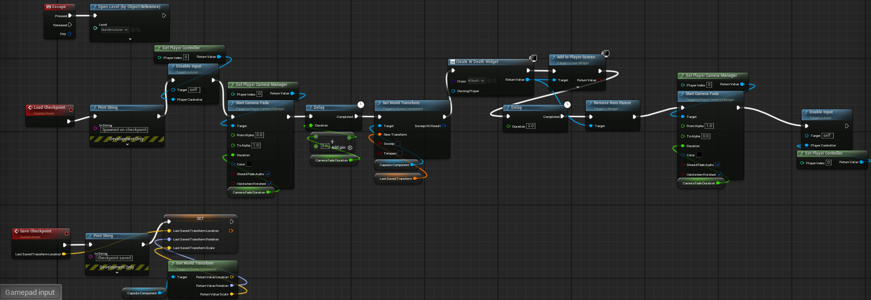Click the first Delay Completed execution pin
The image size is (871, 300).
357,116
